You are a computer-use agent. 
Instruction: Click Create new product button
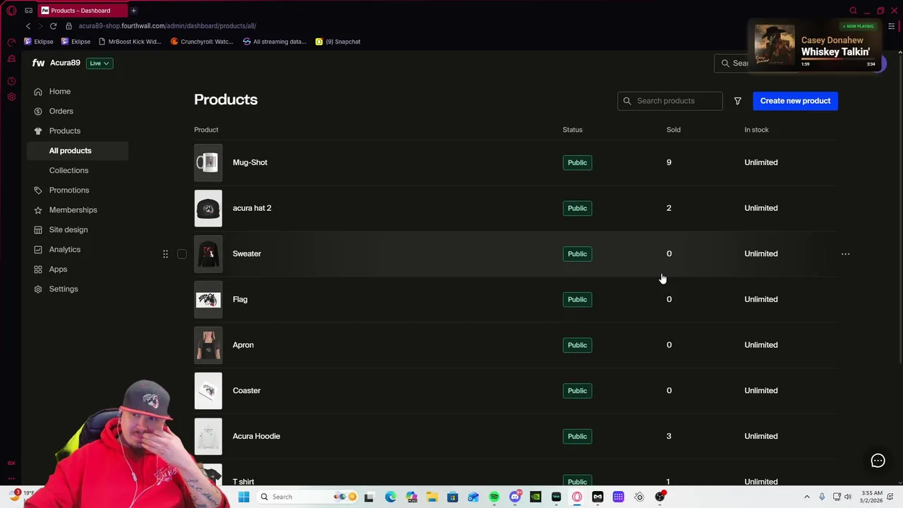tap(795, 101)
